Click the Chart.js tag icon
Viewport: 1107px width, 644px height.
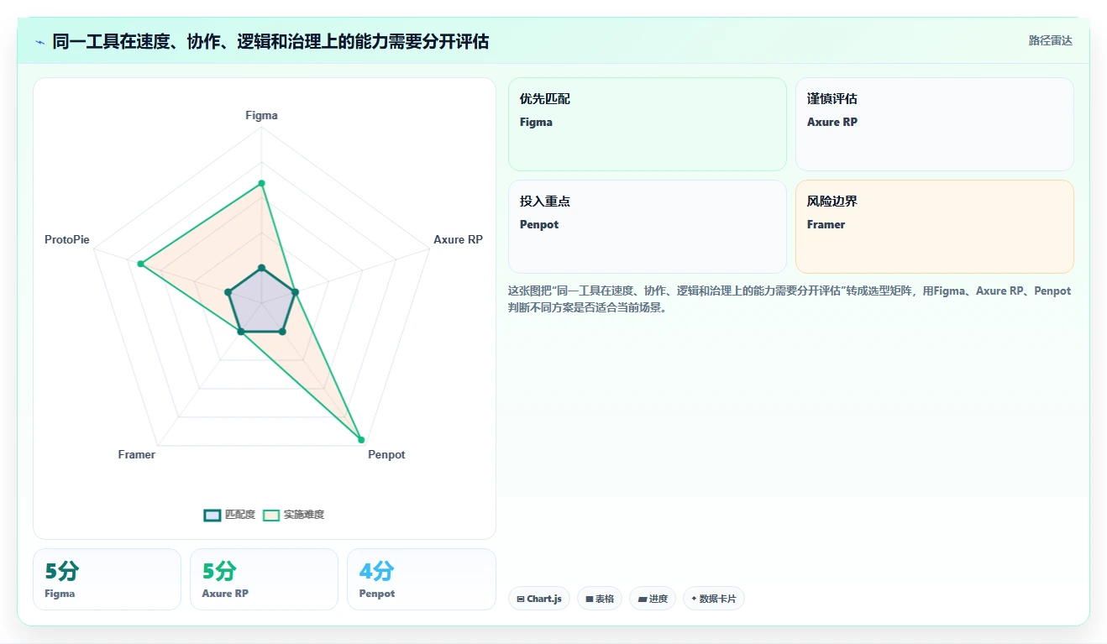coord(521,599)
